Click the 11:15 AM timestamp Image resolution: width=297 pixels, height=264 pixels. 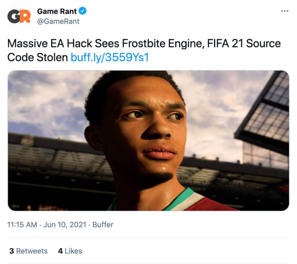click(x=22, y=224)
